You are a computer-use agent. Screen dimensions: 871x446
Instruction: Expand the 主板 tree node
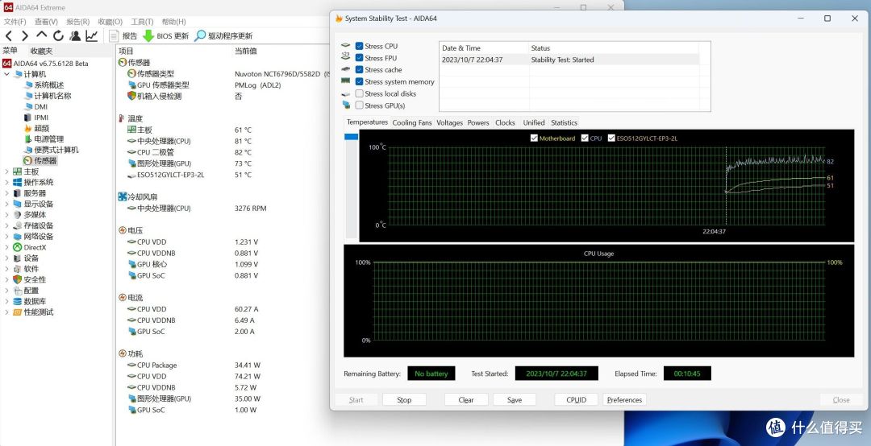tap(6, 172)
